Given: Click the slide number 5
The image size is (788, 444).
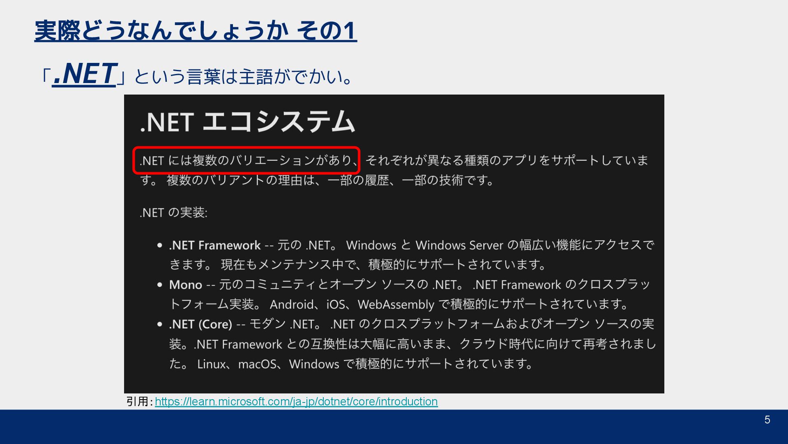Looking at the screenshot, I should (x=767, y=420).
